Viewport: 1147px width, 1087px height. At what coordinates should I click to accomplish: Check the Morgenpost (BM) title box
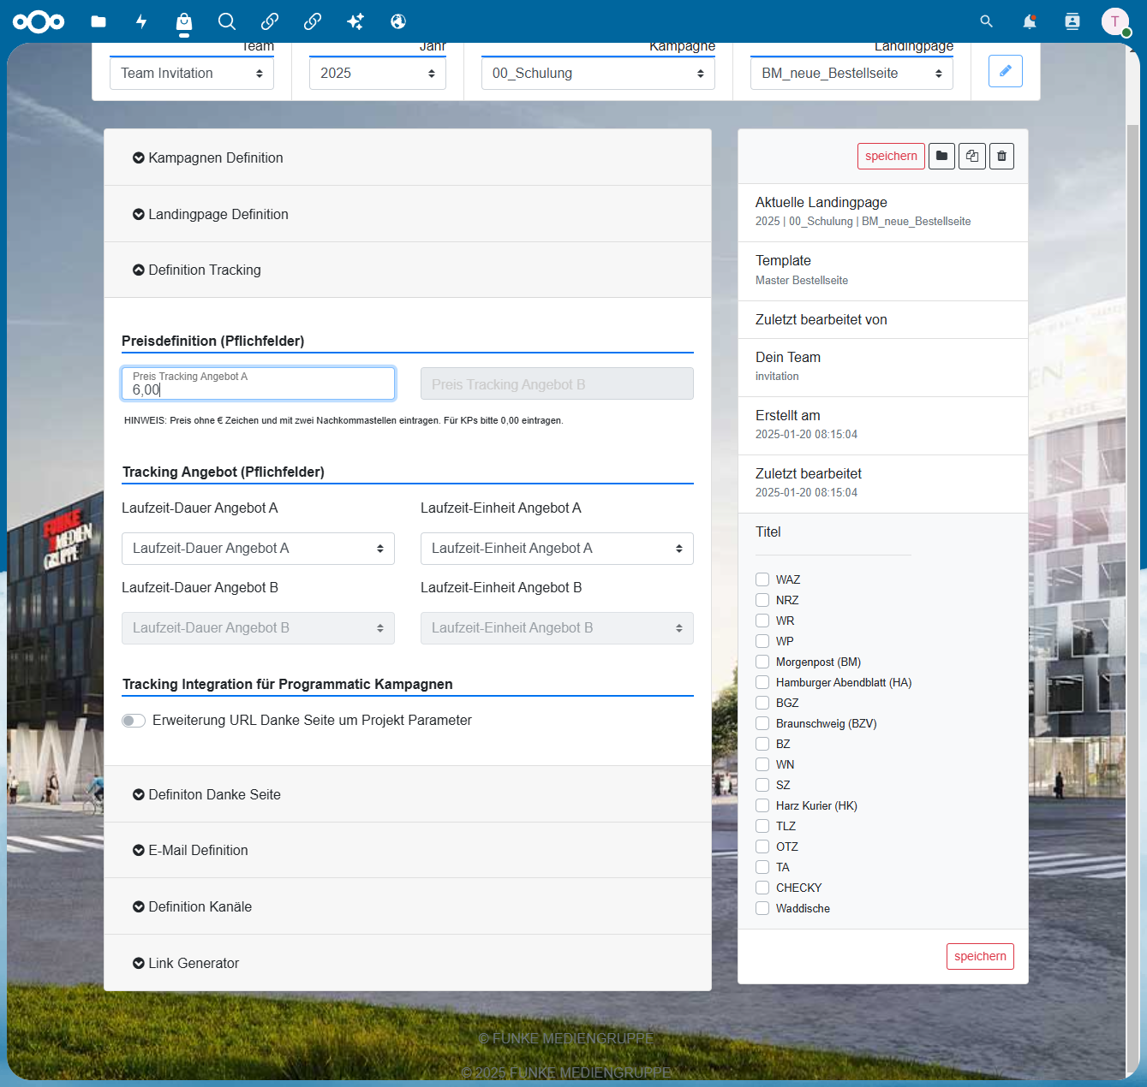(762, 662)
